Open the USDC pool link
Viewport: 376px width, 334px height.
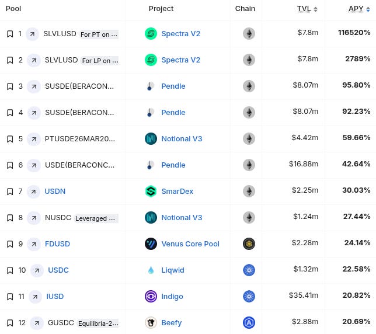pyautogui.click(x=58, y=270)
